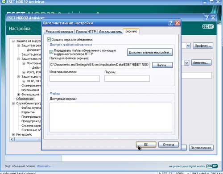Collapse the Защита доступа tree node
The image size is (223, 174).
click(x=19, y=77)
